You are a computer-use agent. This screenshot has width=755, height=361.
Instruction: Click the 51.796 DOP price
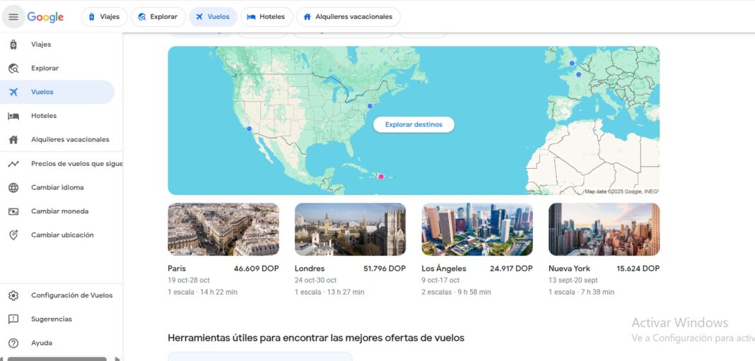tap(385, 268)
